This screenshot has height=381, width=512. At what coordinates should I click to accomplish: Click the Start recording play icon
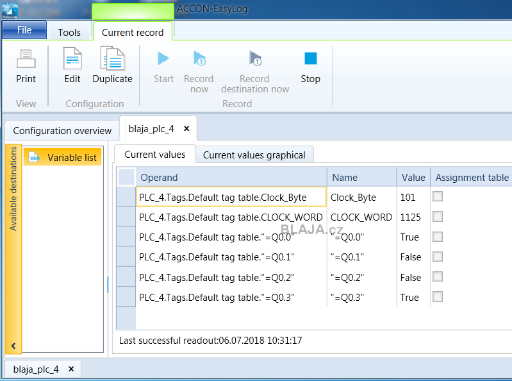click(x=163, y=58)
